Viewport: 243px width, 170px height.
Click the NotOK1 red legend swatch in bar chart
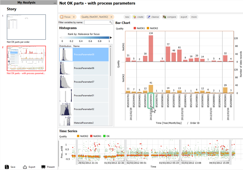tap(135, 28)
